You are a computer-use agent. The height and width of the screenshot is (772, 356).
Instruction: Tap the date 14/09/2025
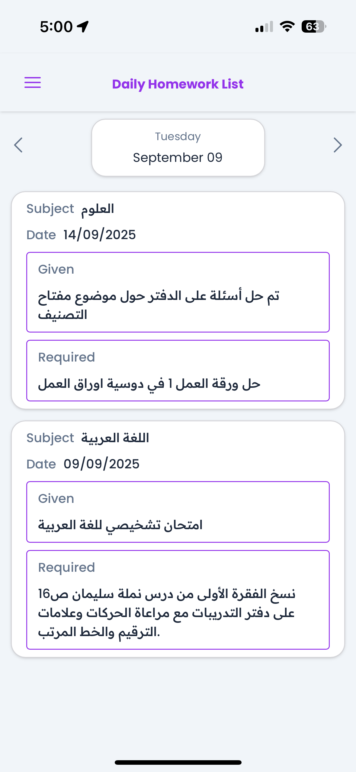click(x=100, y=235)
